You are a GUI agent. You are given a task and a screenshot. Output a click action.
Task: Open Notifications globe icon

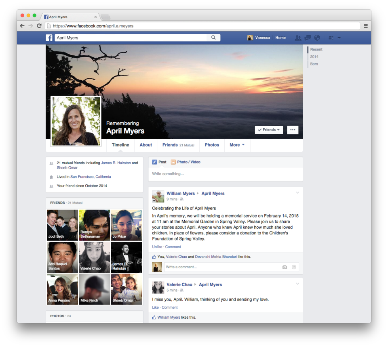click(317, 38)
